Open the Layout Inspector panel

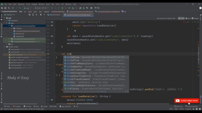click(192, 106)
